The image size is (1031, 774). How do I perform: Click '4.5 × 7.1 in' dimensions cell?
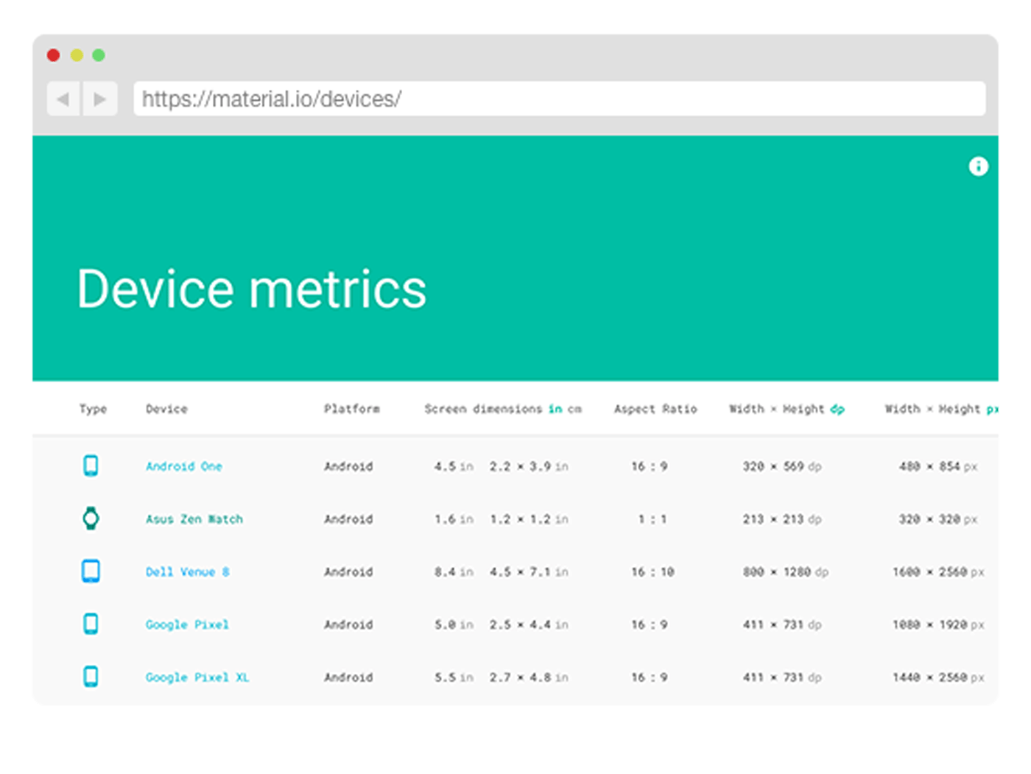click(x=529, y=572)
